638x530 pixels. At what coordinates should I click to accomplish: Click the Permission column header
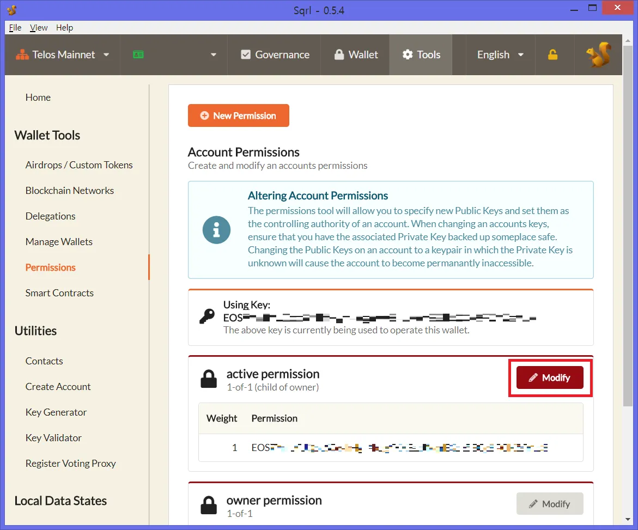click(x=274, y=418)
